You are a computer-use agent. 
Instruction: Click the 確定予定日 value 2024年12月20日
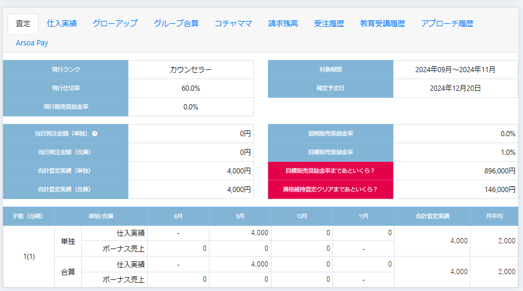tap(455, 88)
